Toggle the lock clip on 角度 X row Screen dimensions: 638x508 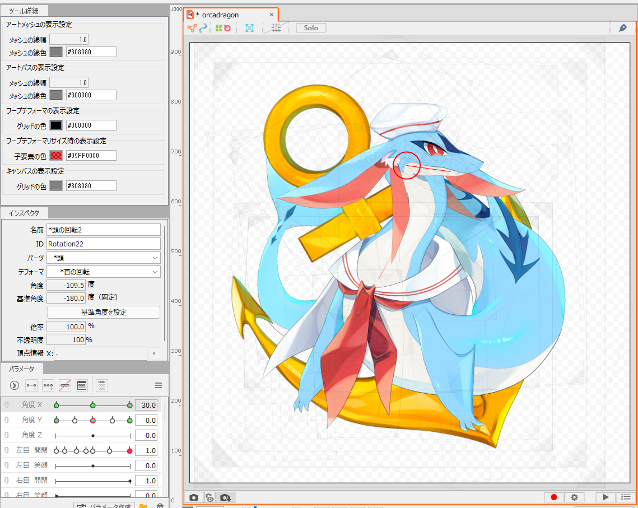point(7,405)
